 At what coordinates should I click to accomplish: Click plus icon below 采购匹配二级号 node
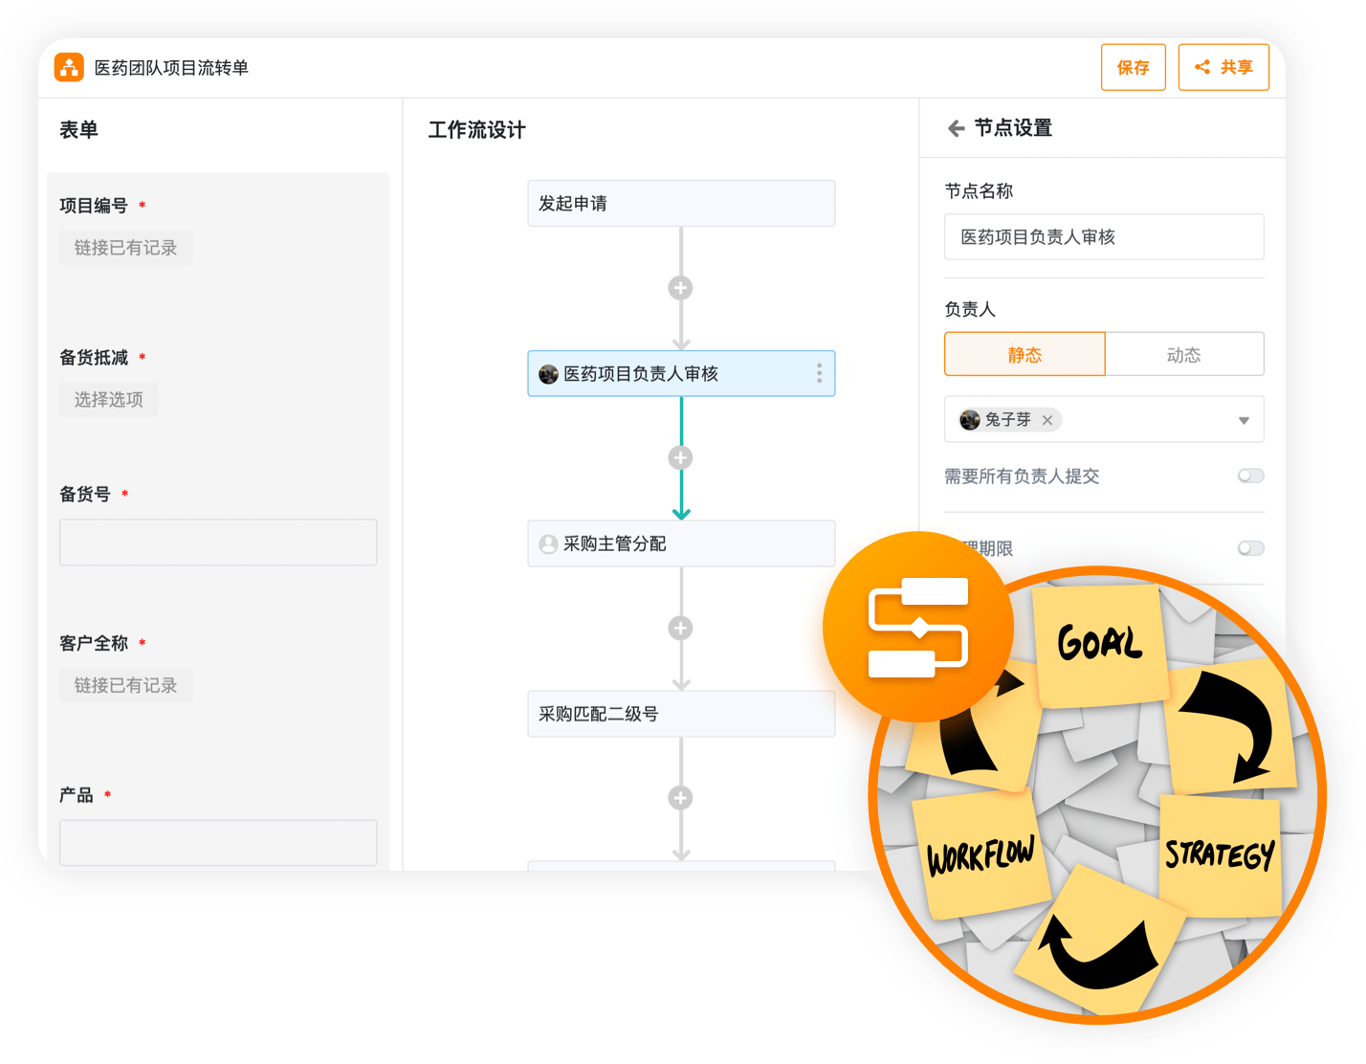coord(680,798)
